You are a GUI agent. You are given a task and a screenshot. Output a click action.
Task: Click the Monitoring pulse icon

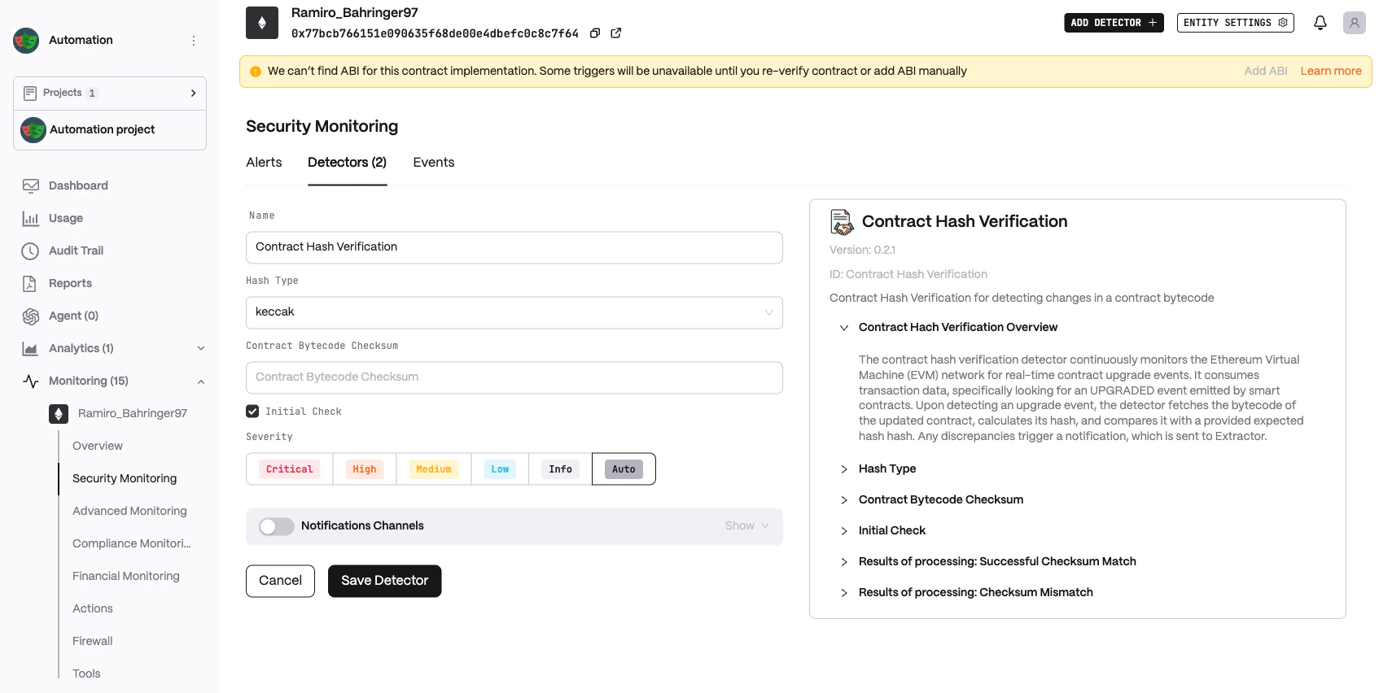click(x=31, y=381)
